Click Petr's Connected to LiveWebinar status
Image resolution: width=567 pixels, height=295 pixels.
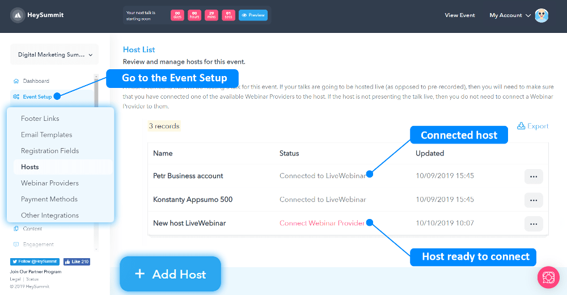click(x=323, y=176)
